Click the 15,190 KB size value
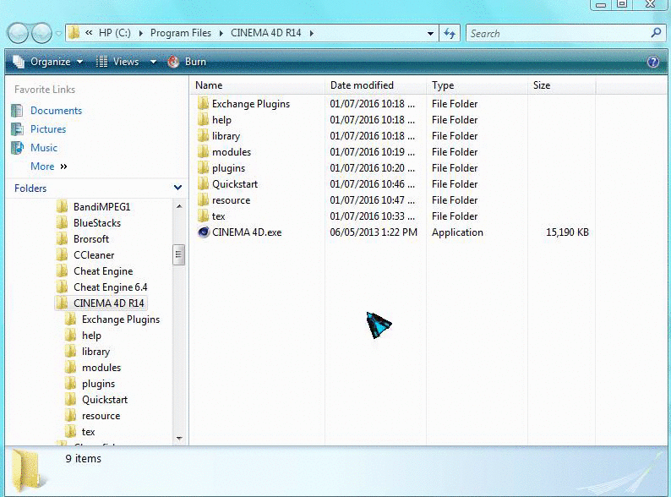 point(567,232)
